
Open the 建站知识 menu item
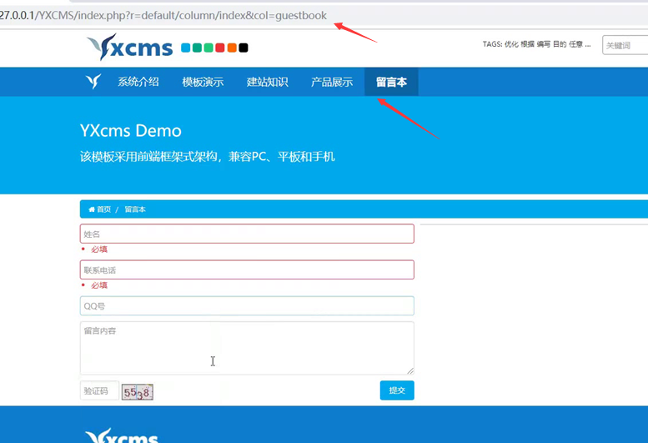268,82
